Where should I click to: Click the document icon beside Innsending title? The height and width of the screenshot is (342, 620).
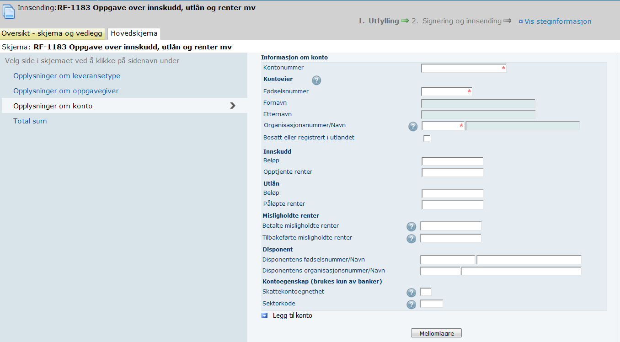[9, 11]
